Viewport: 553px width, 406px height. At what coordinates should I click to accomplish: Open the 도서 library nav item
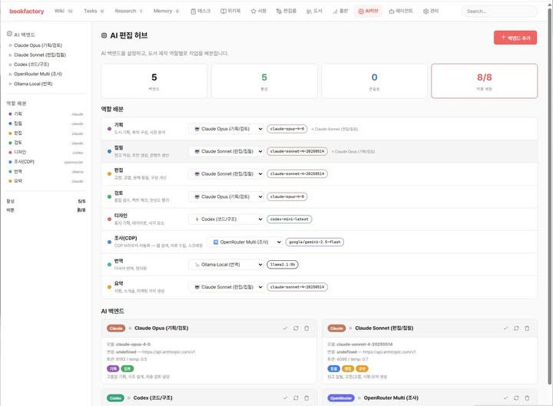pos(314,12)
